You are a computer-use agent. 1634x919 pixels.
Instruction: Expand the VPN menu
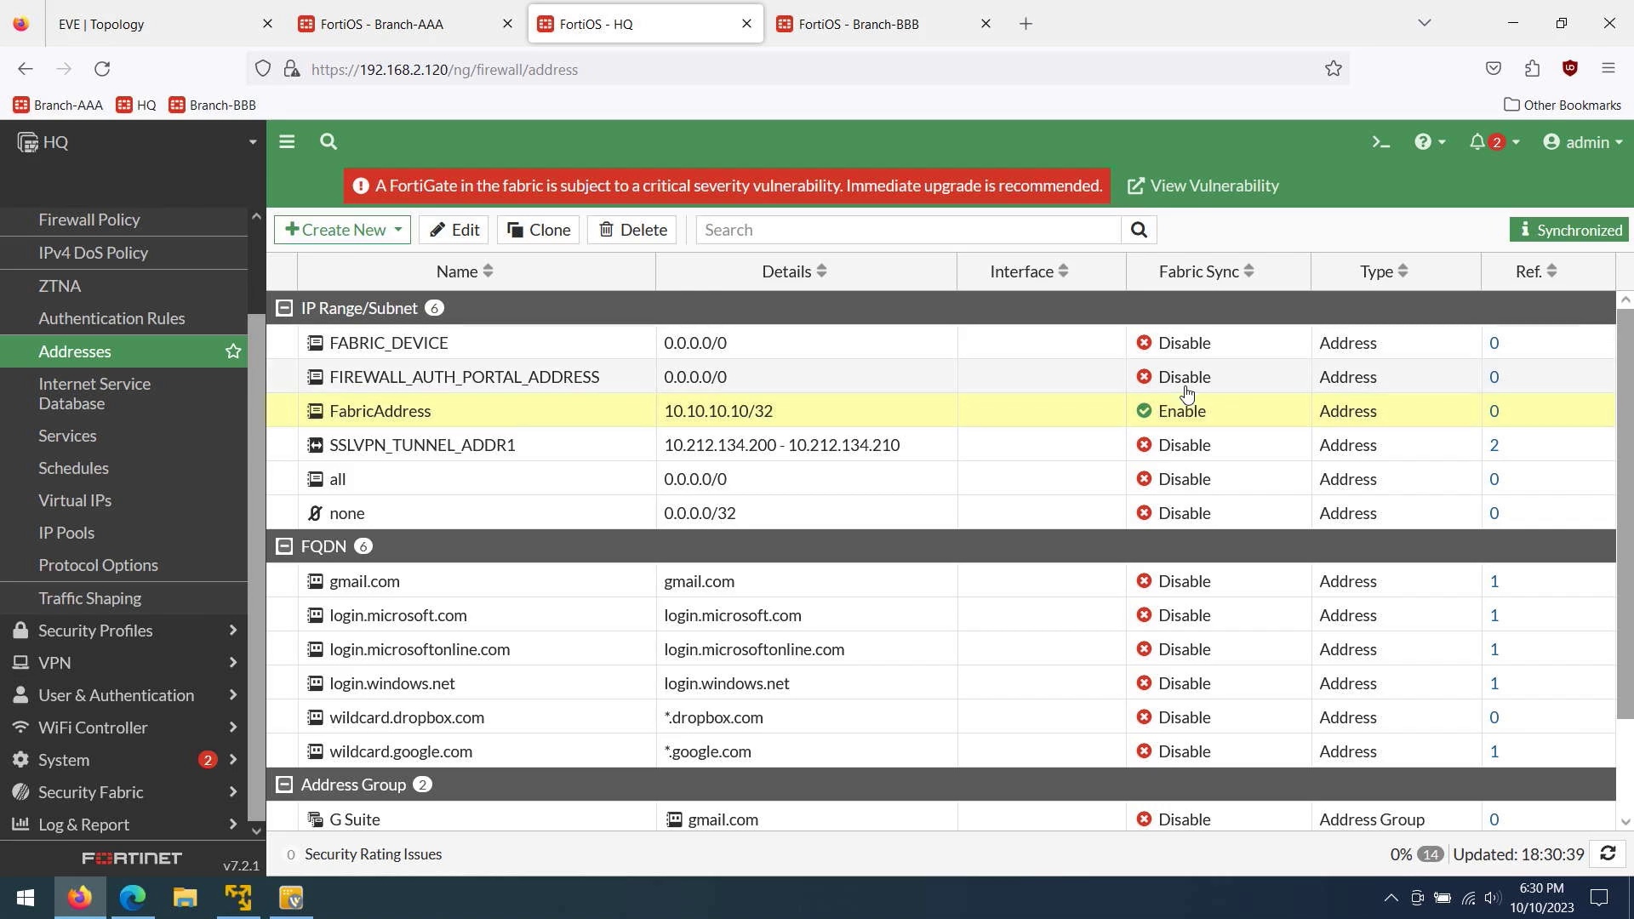124,663
